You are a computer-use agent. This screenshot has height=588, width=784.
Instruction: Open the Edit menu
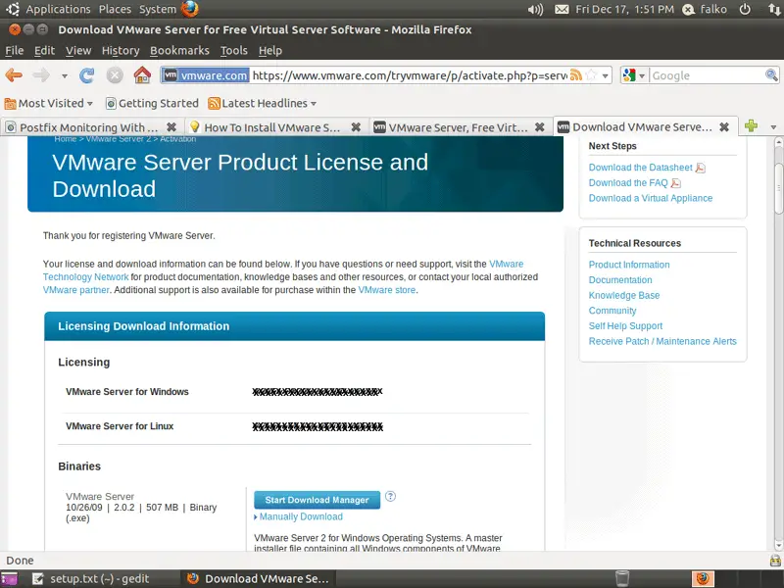[x=44, y=51]
